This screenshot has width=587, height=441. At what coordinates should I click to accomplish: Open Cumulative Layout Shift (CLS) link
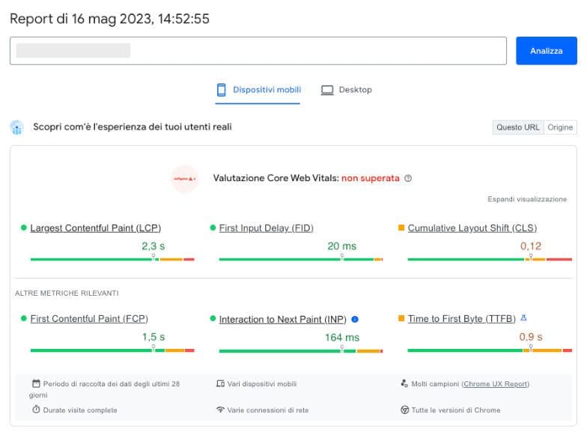click(x=472, y=228)
